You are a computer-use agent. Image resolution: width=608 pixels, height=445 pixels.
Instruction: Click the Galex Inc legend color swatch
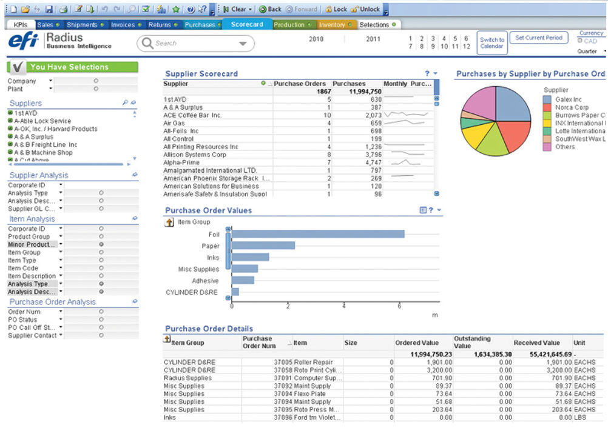[547, 99]
